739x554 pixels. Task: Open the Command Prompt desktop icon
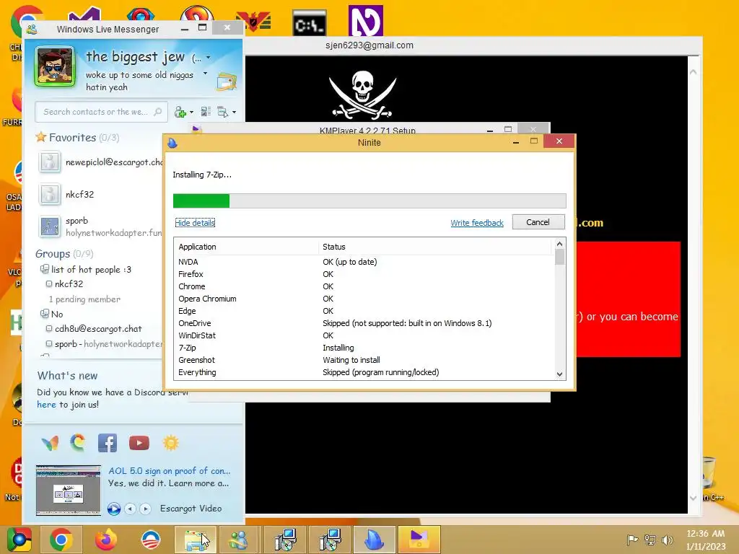click(309, 23)
